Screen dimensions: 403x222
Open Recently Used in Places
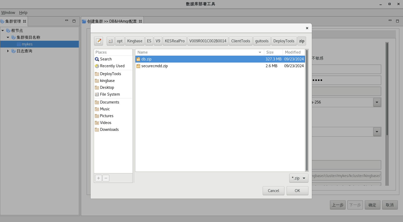tap(112, 66)
